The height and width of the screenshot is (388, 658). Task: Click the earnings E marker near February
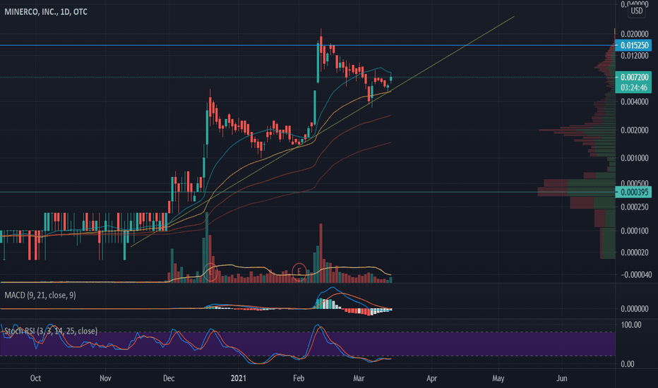(x=299, y=272)
